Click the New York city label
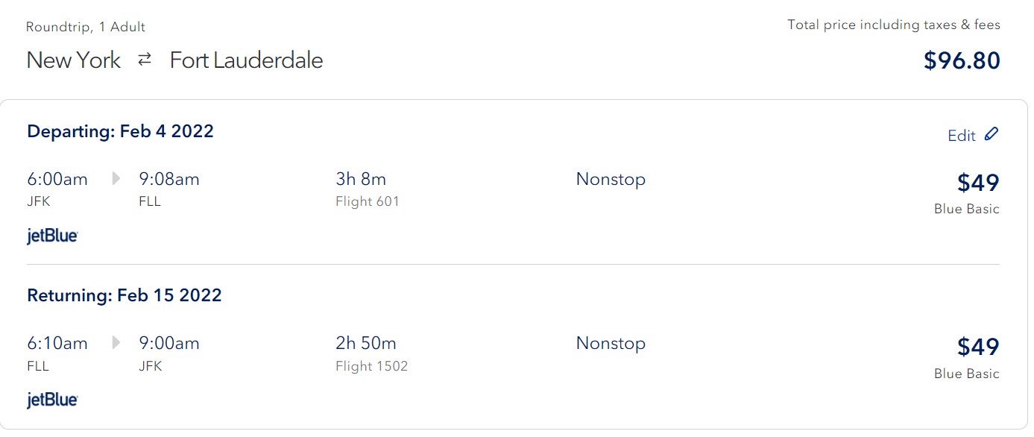The width and height of the screenshot is (1034, 437). click(73, 60)
